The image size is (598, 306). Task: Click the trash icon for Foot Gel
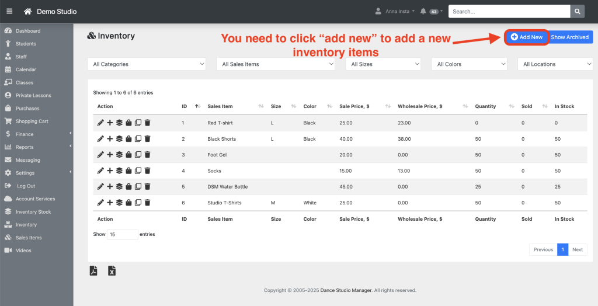coord(148,155)
